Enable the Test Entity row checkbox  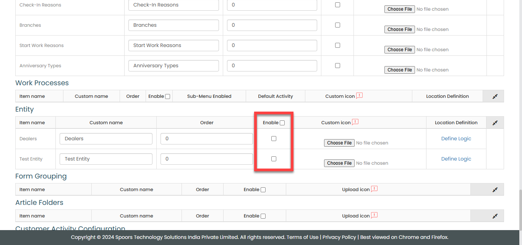[274, 159]
